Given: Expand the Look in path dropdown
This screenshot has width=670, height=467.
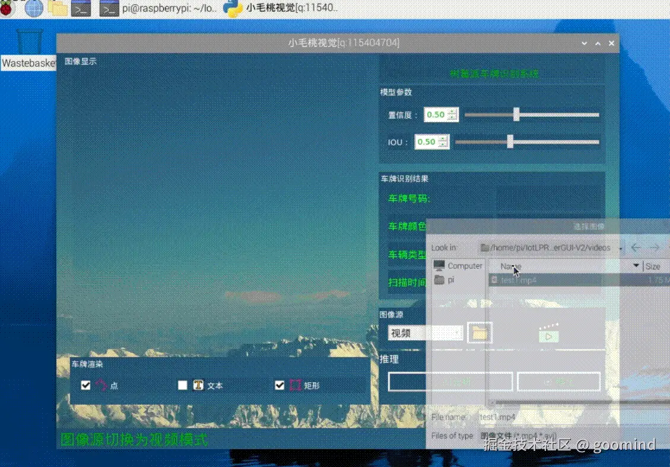Looking at the screenshot, I should (x=620, y=247).
